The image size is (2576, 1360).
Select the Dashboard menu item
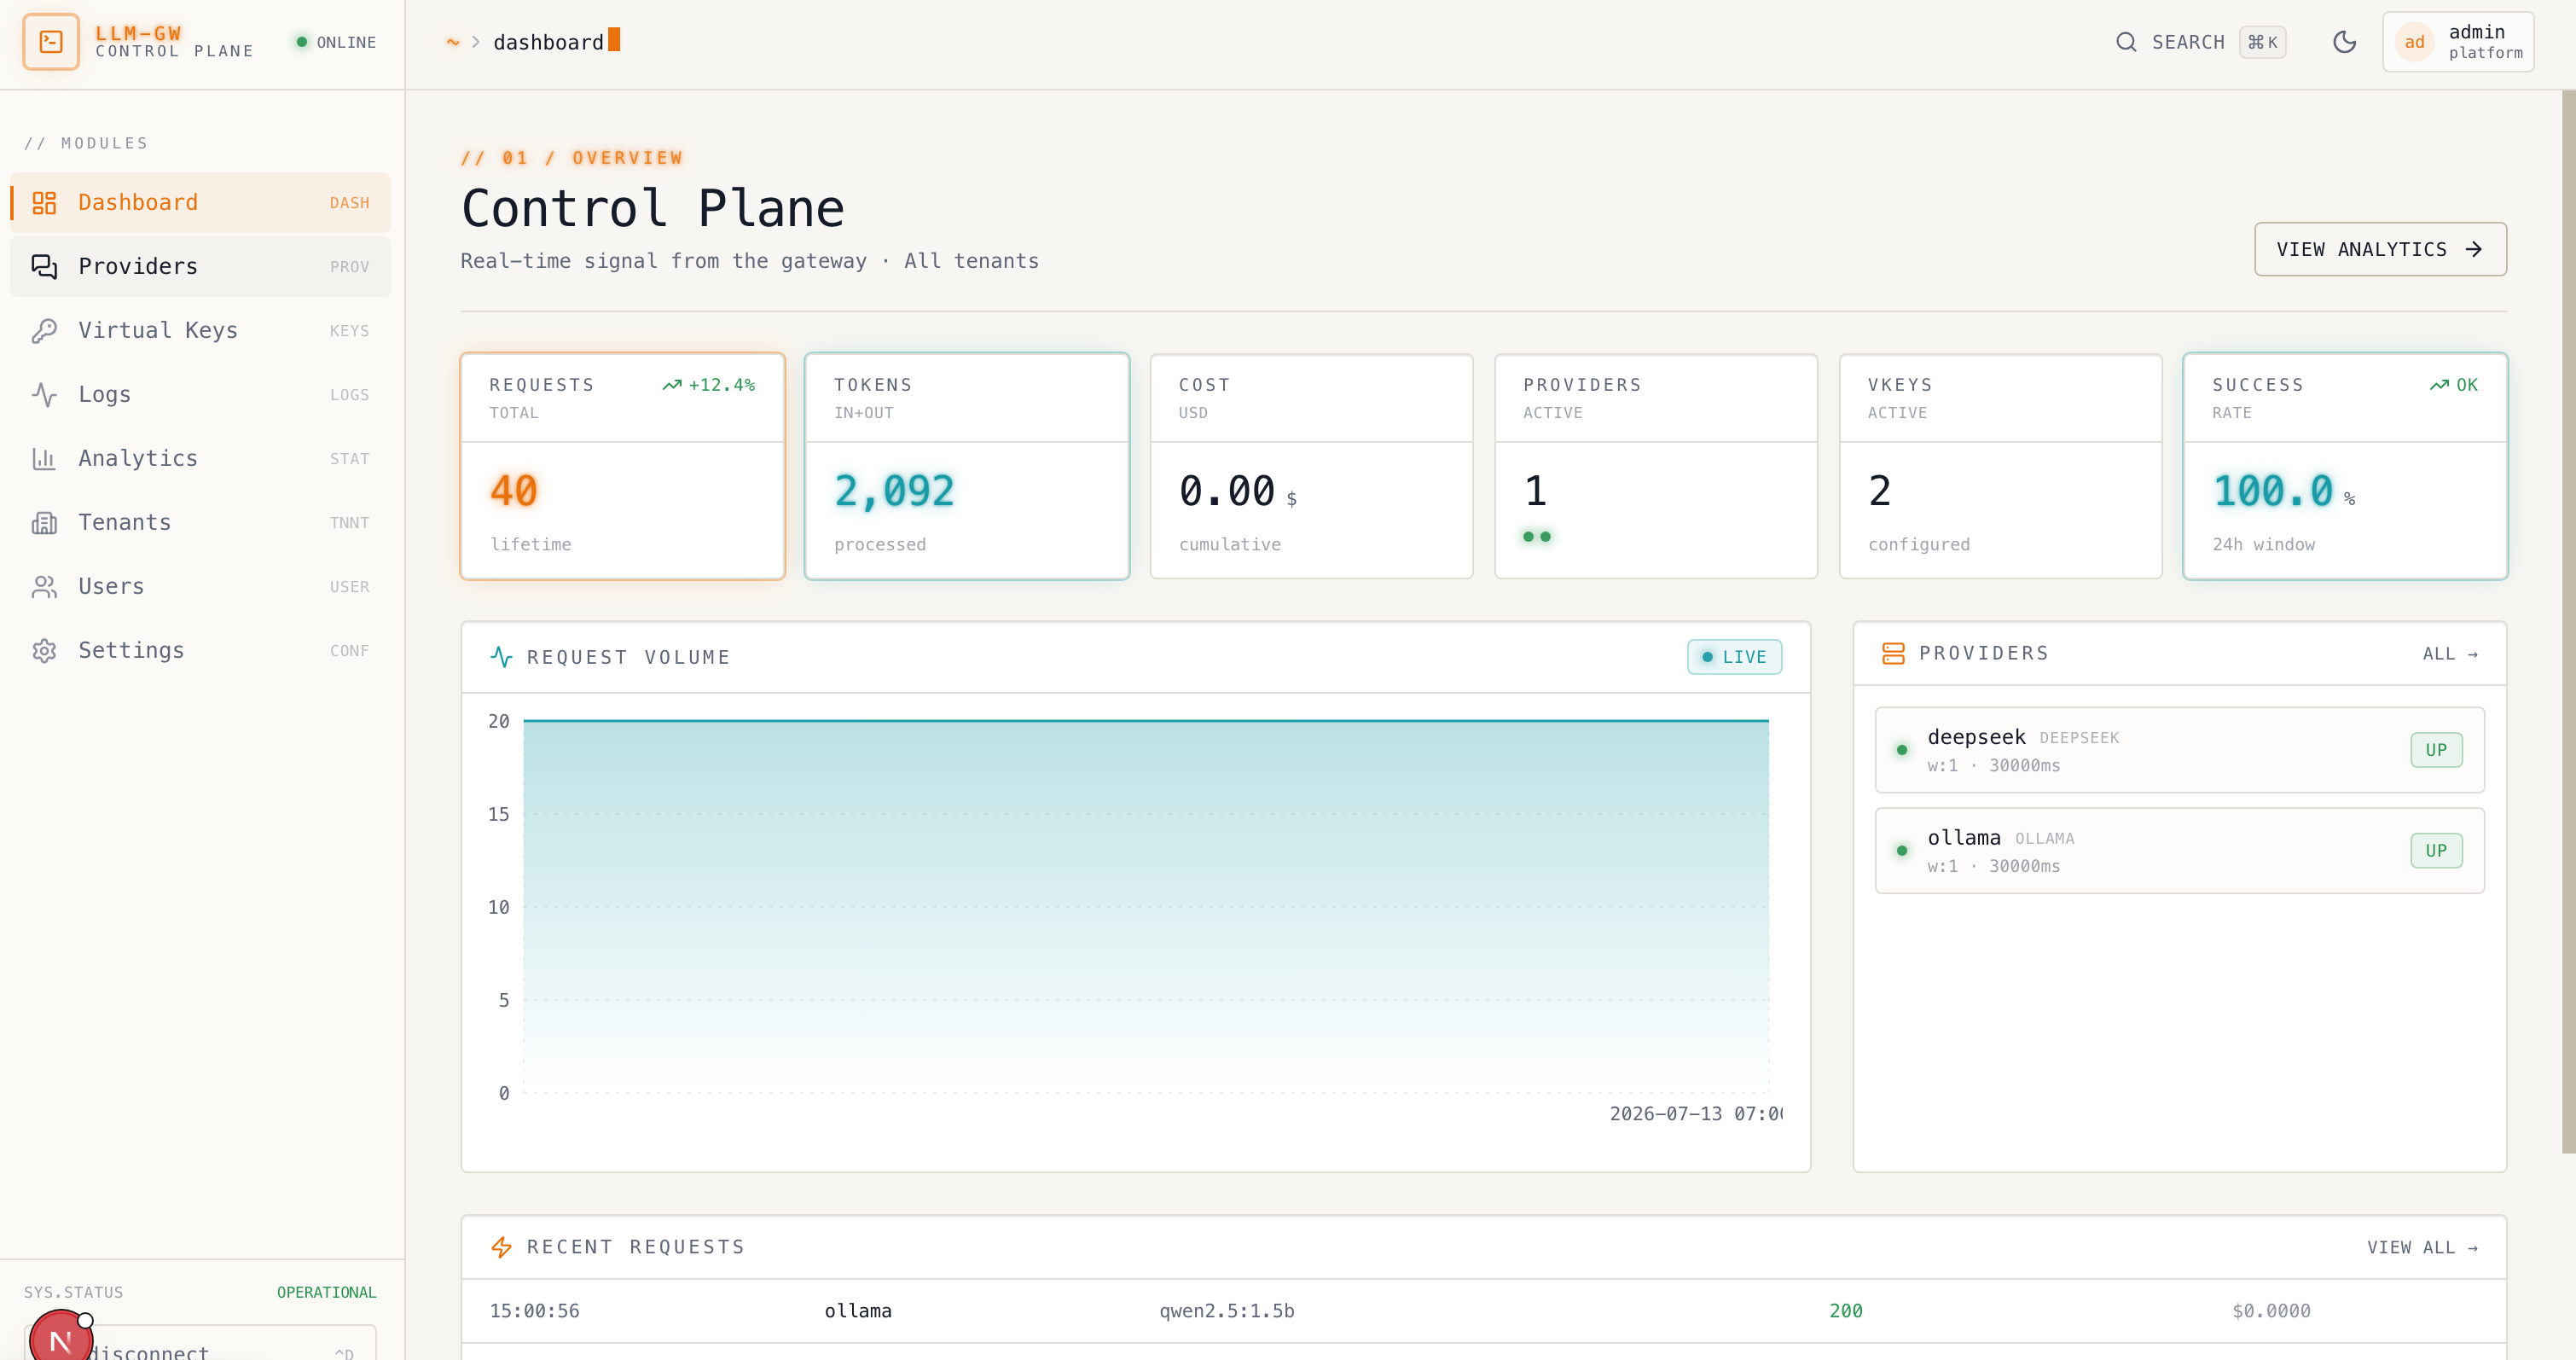tap(200, 203)
